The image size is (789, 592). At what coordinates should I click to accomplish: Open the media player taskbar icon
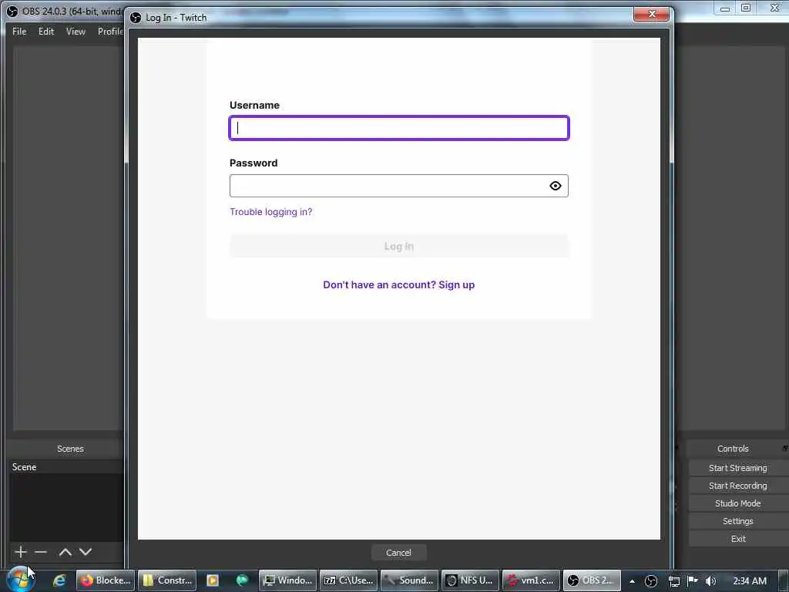click(x=213, y=580)
